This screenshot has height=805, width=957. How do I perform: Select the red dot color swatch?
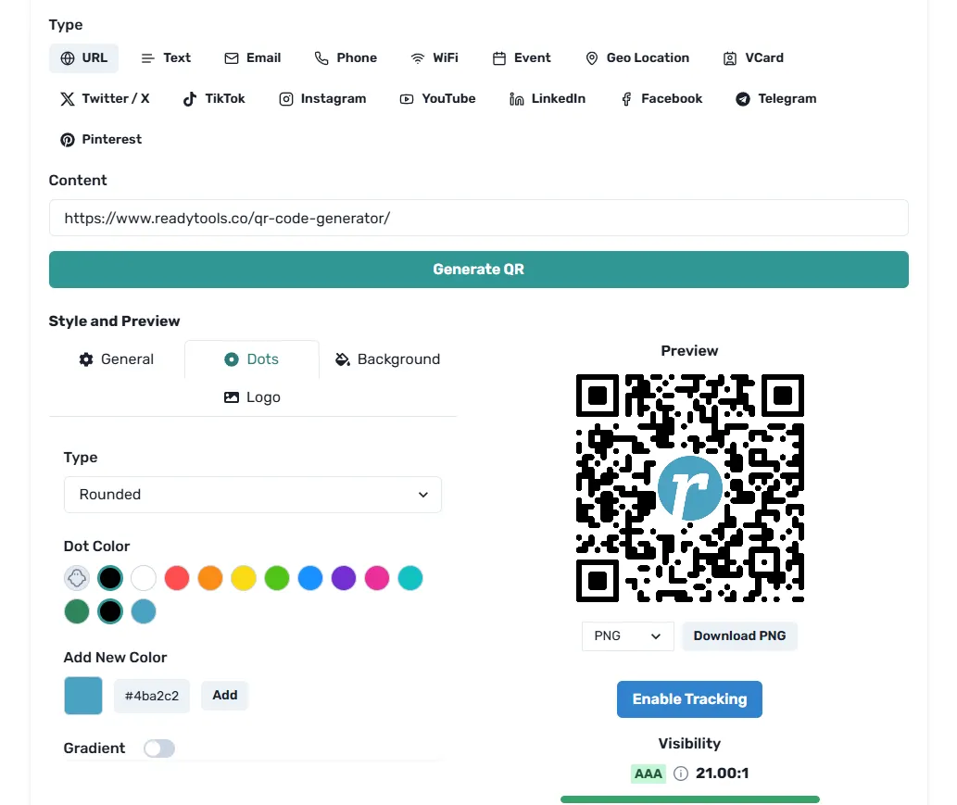click(176, 577)
